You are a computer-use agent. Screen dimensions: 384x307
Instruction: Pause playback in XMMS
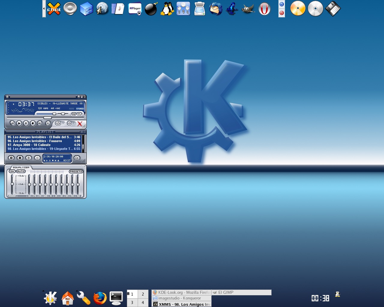(x=26, y=123)
